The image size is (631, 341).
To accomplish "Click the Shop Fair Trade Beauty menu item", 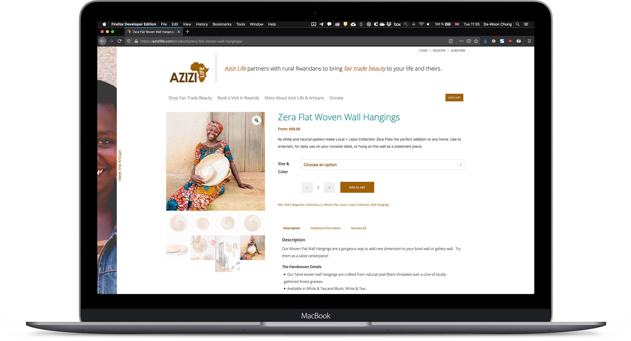I will 190,97.
